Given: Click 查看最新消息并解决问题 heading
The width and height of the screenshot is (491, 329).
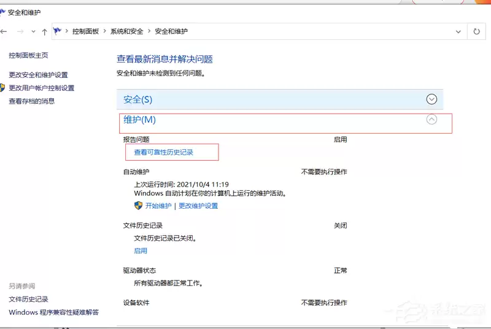Looking at the screenshot, I should click(x=164, y=59).
